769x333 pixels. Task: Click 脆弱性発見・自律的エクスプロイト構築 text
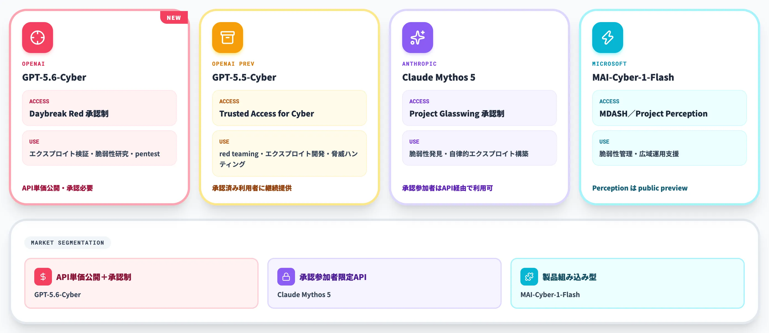[x=469, y=154]
